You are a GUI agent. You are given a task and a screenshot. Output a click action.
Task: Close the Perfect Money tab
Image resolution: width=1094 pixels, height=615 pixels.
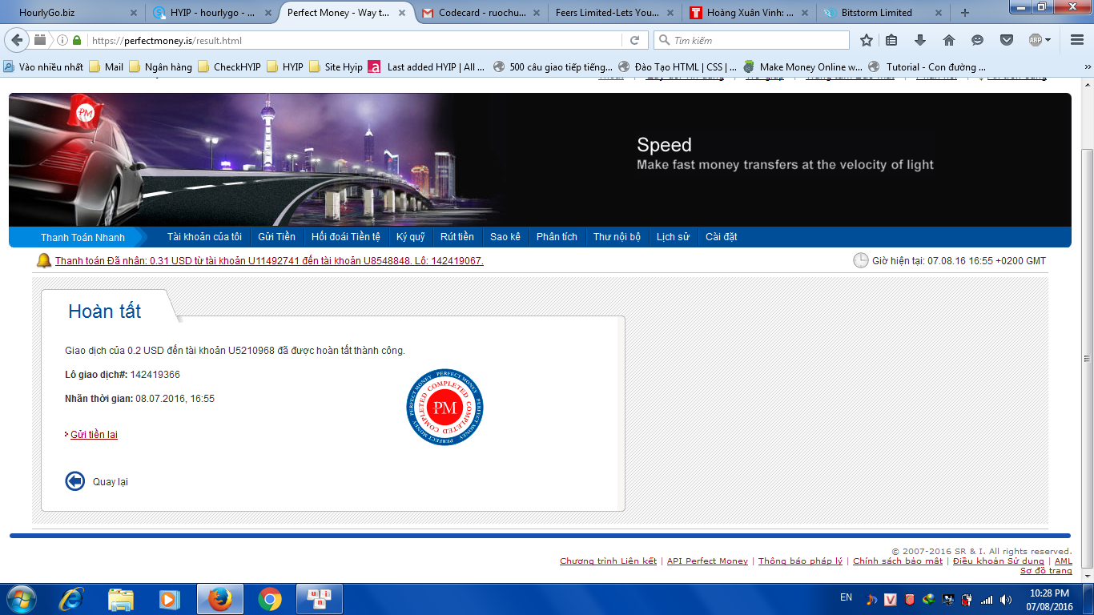[404, 13]
